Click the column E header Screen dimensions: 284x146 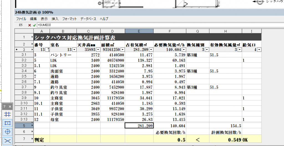coord(139,31)
